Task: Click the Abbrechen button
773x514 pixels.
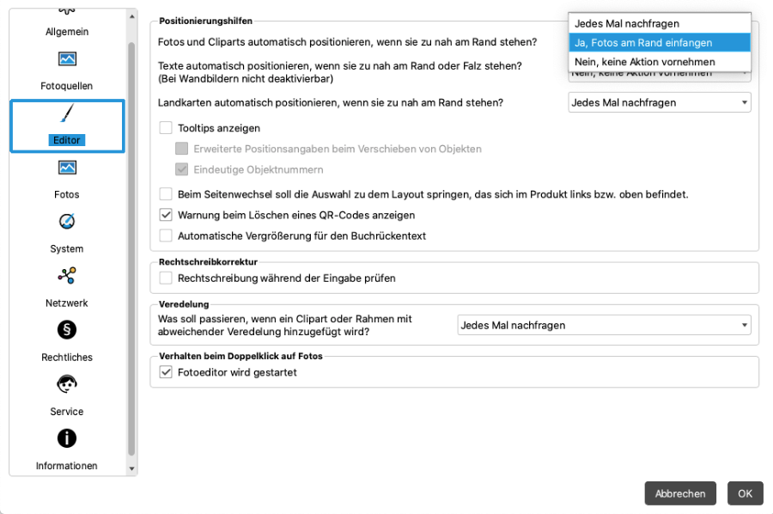Action: click(680, 493)
